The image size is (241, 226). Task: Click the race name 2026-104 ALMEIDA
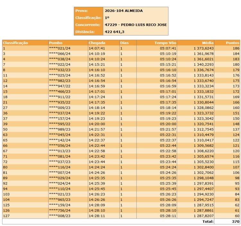(124, 11)
